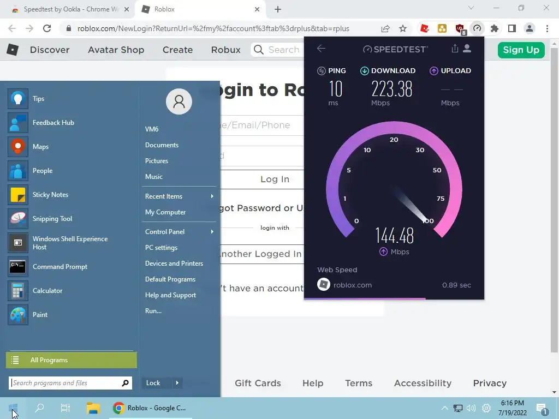559x419 pixels.
Task: Open File Explorer from taskbar
Action: tap(93, 408)
